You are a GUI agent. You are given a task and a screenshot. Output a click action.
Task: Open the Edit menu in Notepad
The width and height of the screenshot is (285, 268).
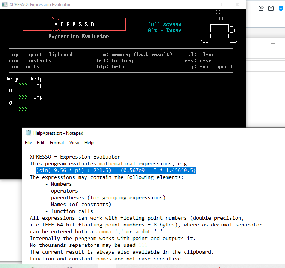coord(41,143)
